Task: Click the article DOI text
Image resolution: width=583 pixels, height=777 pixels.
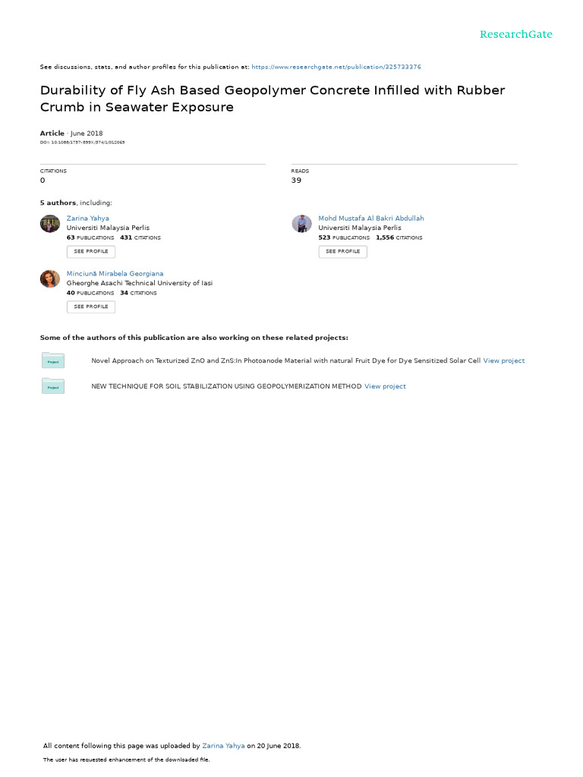Action: coord(83,143)
